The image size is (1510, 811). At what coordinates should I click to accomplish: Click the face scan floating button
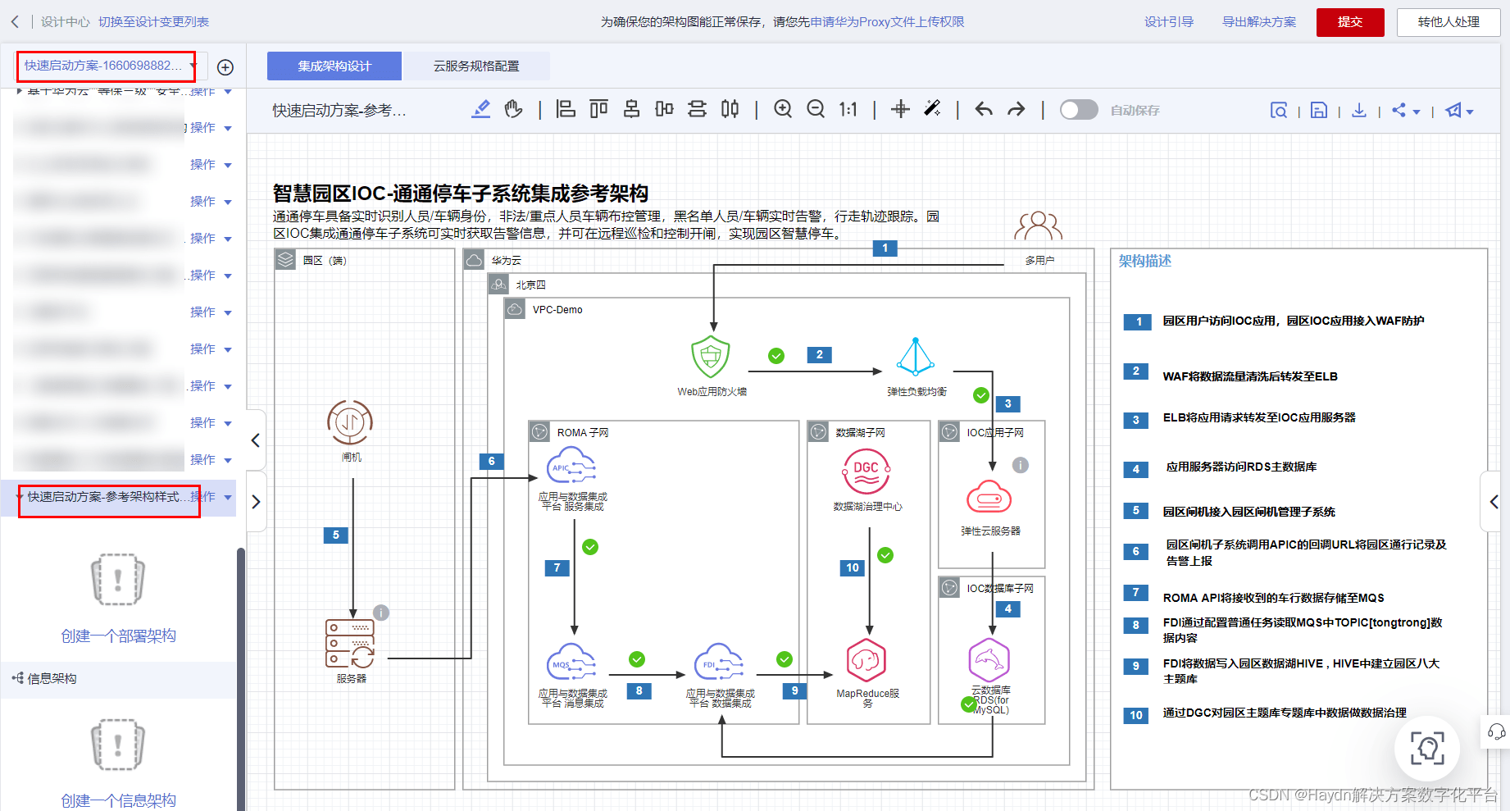(x=1427, y=749)
